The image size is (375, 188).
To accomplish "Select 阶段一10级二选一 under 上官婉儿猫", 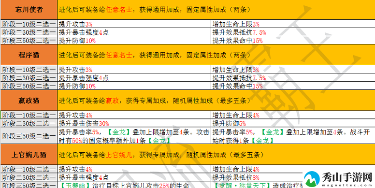I will click(x=29, y=169).
